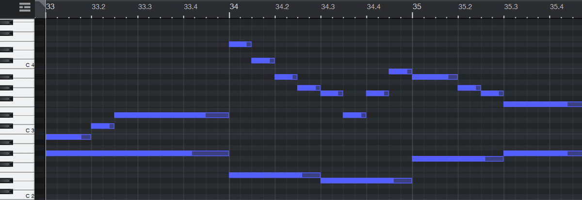Select the bass note starting at bar 34

point(275,175)
